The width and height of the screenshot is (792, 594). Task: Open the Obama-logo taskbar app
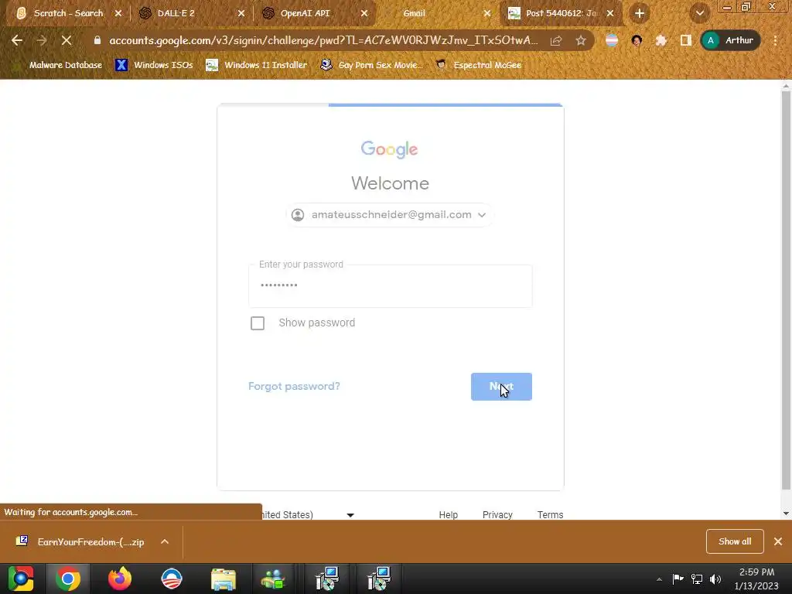(172, 579)
